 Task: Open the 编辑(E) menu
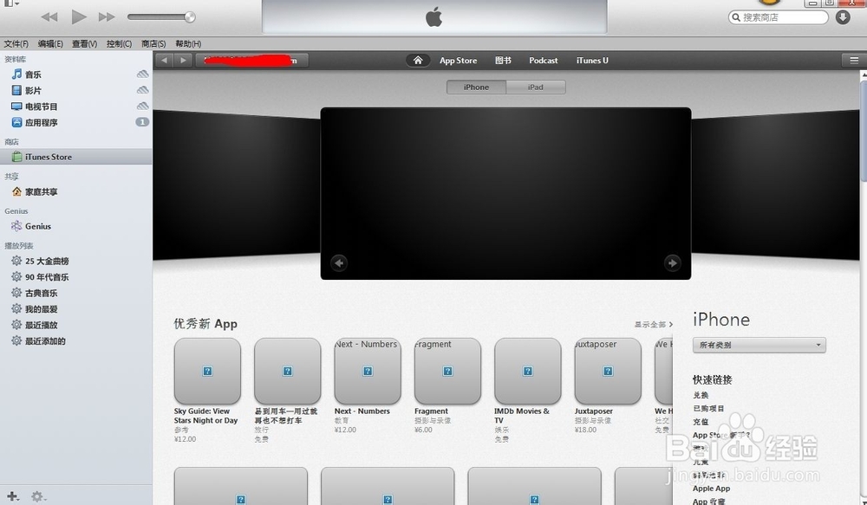(50, 43)
